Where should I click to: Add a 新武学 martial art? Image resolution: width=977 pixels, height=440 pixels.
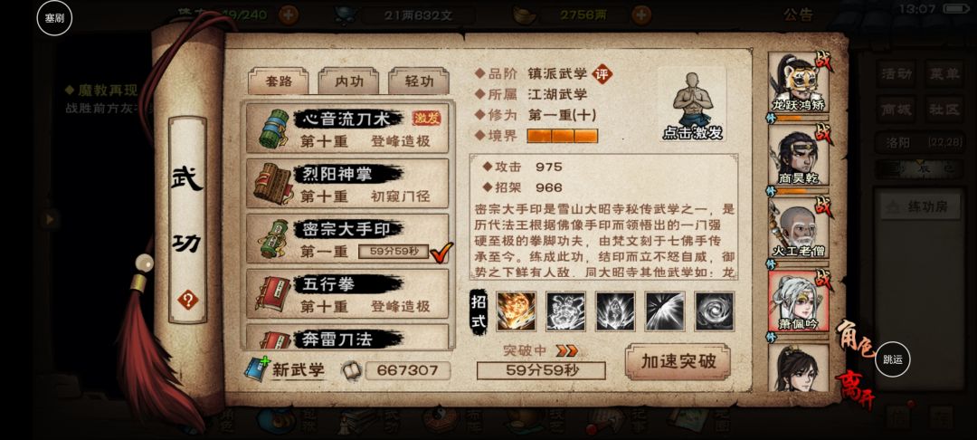pos(285,369)
